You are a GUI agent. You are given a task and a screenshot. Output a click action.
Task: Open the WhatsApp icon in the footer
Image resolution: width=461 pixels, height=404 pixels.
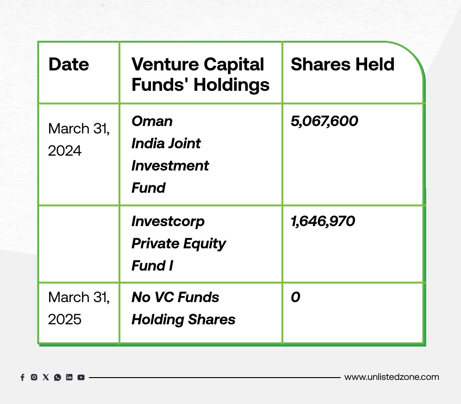coord(57,377)
